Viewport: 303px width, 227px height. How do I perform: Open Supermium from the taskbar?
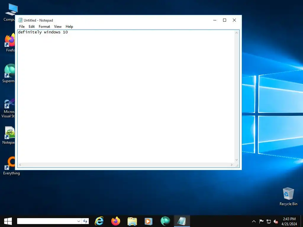coord(165,221)
